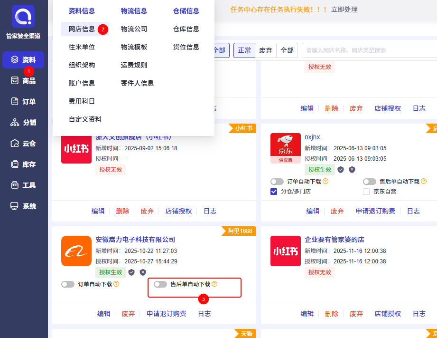Select 寄件人信息 in the menu
Image resolution: width=437 pixels, height=338 pixels.
(x=137, y=83)
